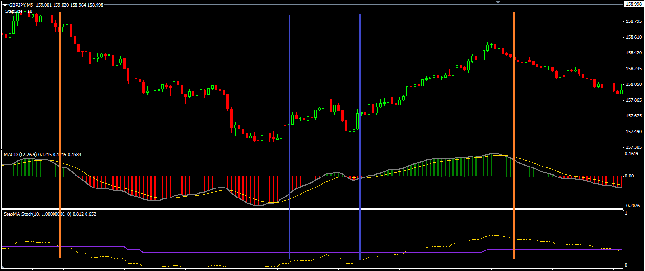Click the -0.2076 MACD scale value
645x271 pixels.
(x=632, y=205)
